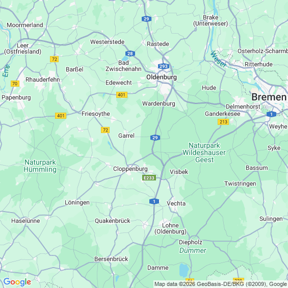Click the Map data attribution text
This screenshot has height=288, width=288.
point(221,284)
